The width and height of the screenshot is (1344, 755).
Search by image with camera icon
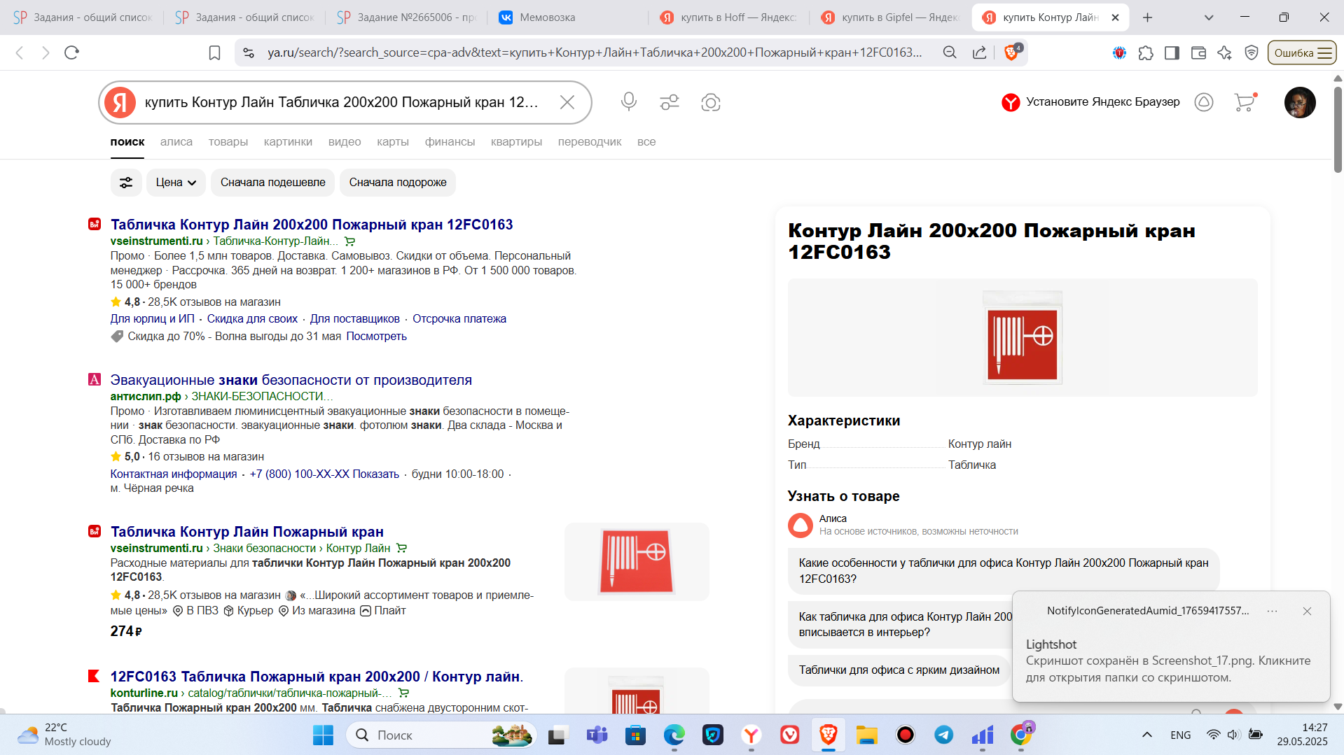pos(711,102)
